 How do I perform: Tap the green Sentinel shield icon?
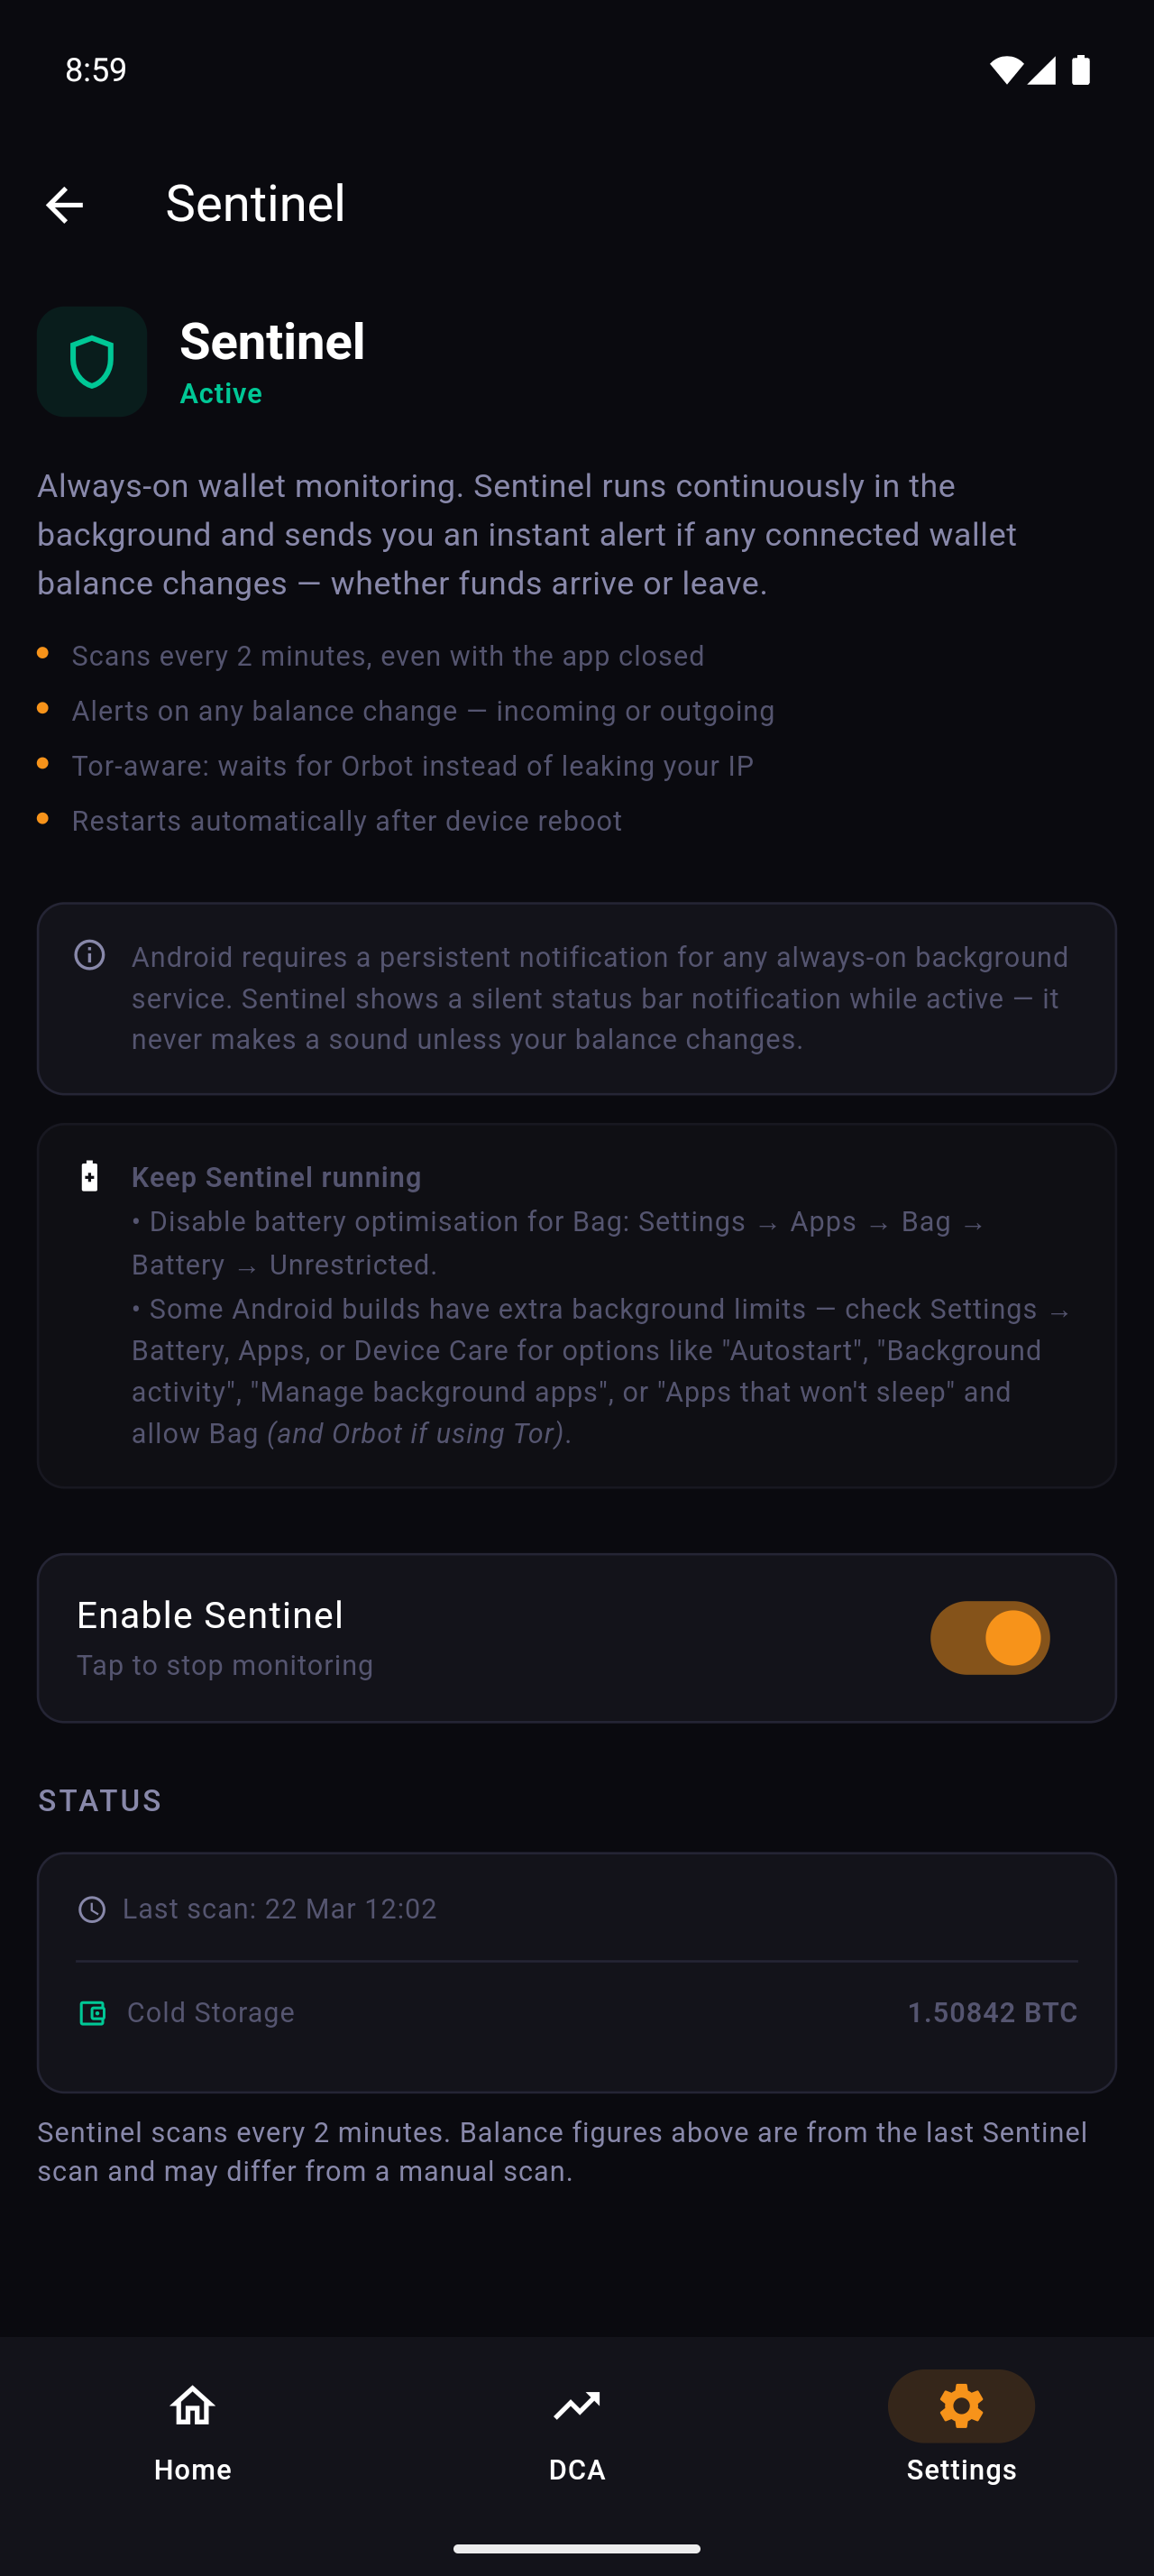click(92, 362)
